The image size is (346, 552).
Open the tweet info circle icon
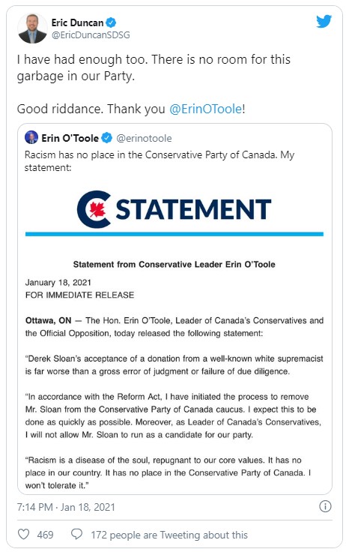325,506
